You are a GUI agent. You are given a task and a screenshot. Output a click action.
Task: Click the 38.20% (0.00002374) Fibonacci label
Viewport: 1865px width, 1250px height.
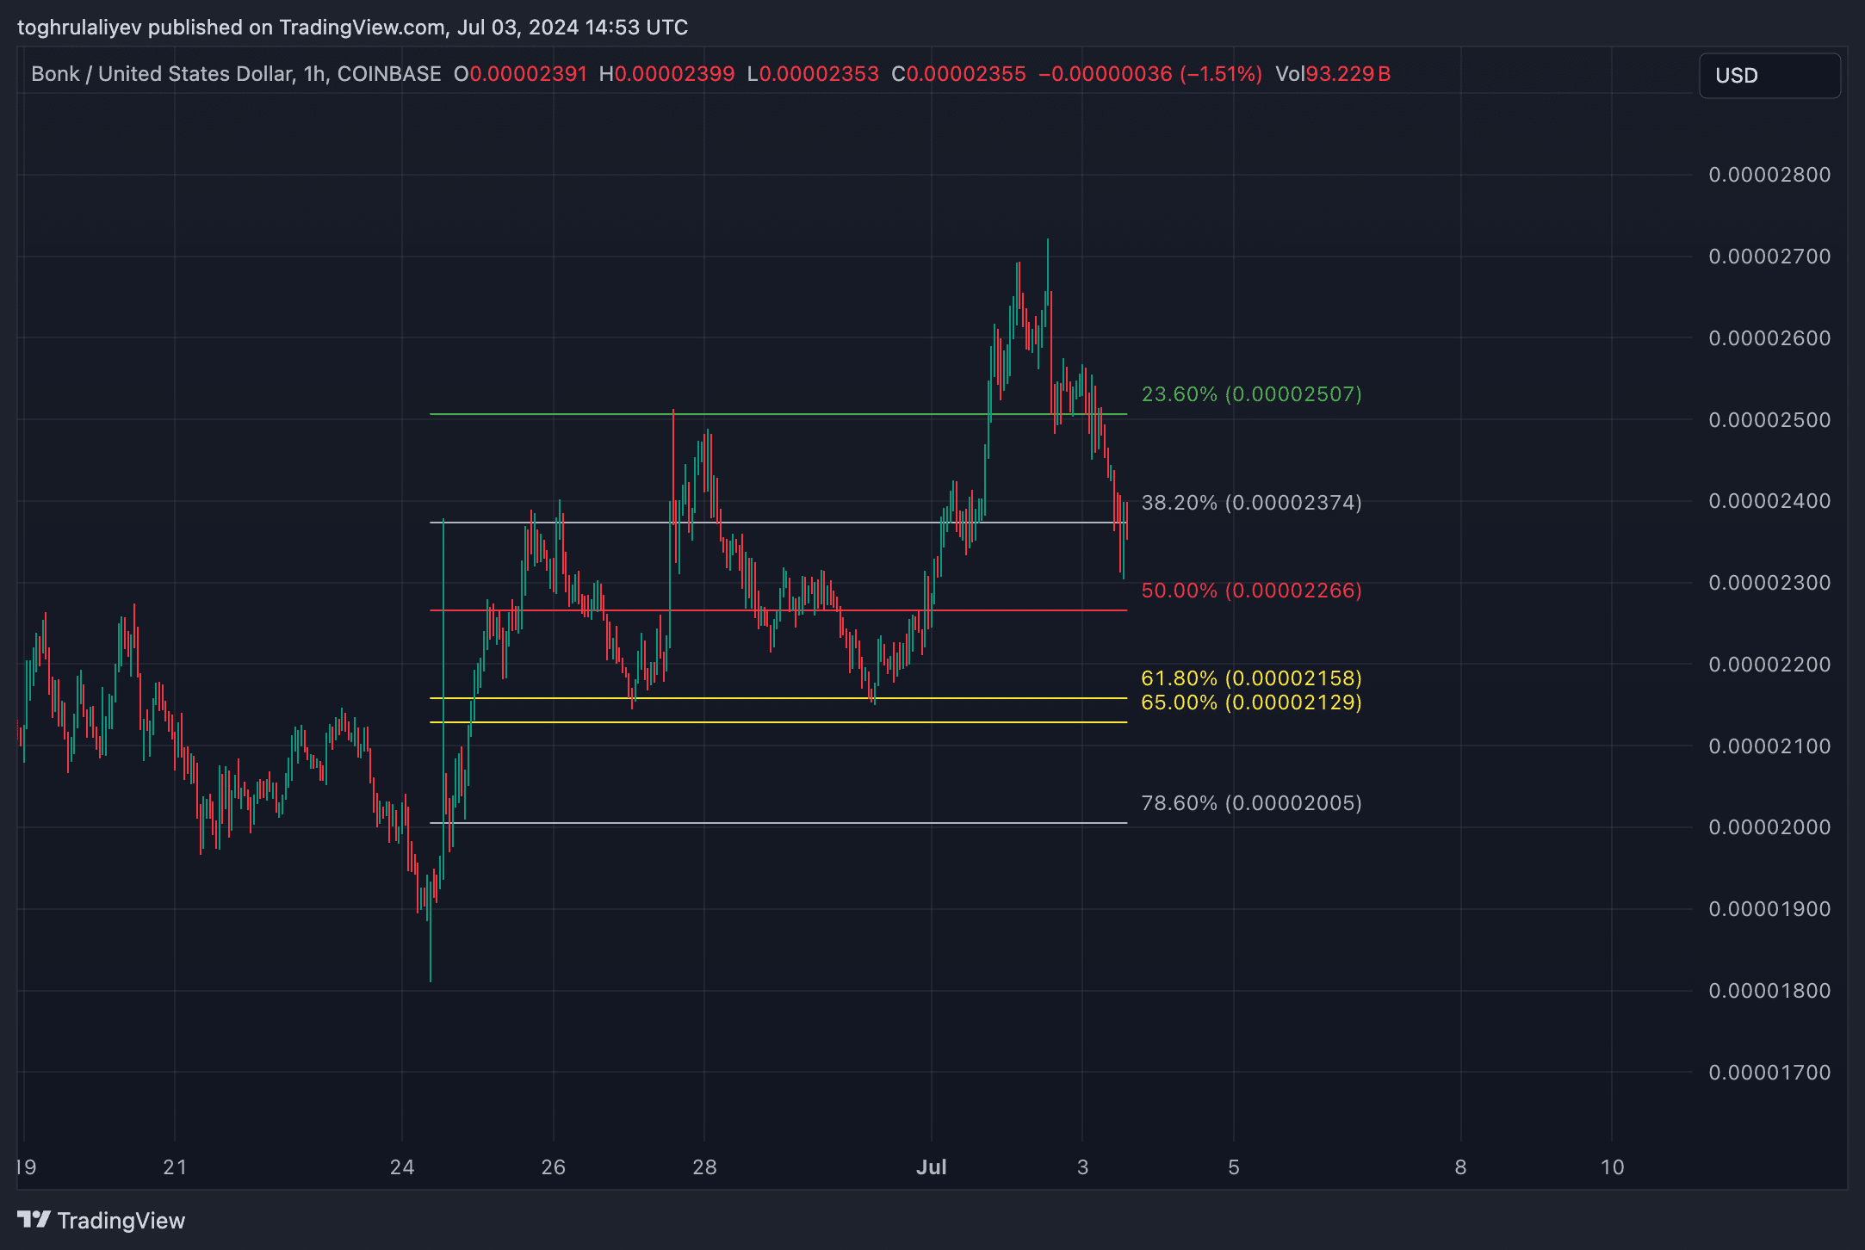(x=1251, y=503)
